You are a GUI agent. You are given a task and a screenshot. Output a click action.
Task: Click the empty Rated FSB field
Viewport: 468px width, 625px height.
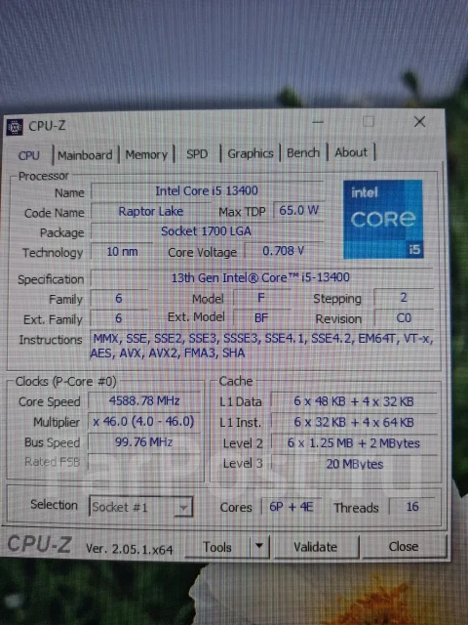144,462
